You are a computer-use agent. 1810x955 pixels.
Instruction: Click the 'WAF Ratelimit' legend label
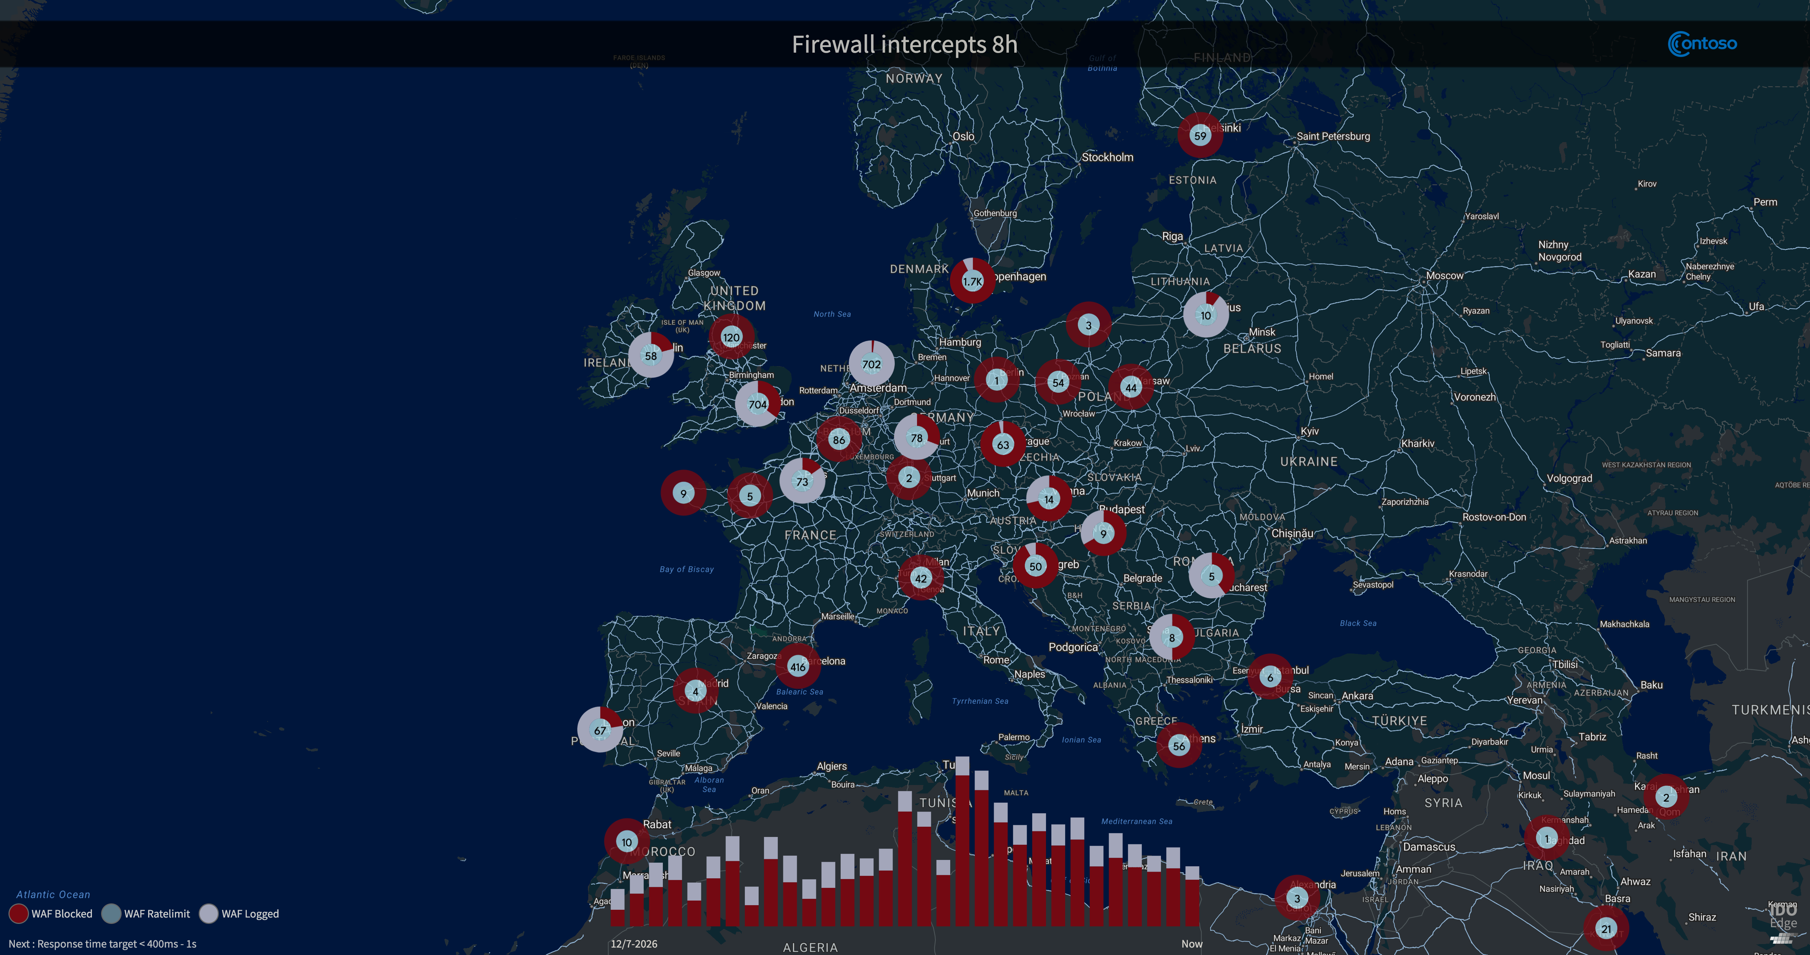coord(157,914)
